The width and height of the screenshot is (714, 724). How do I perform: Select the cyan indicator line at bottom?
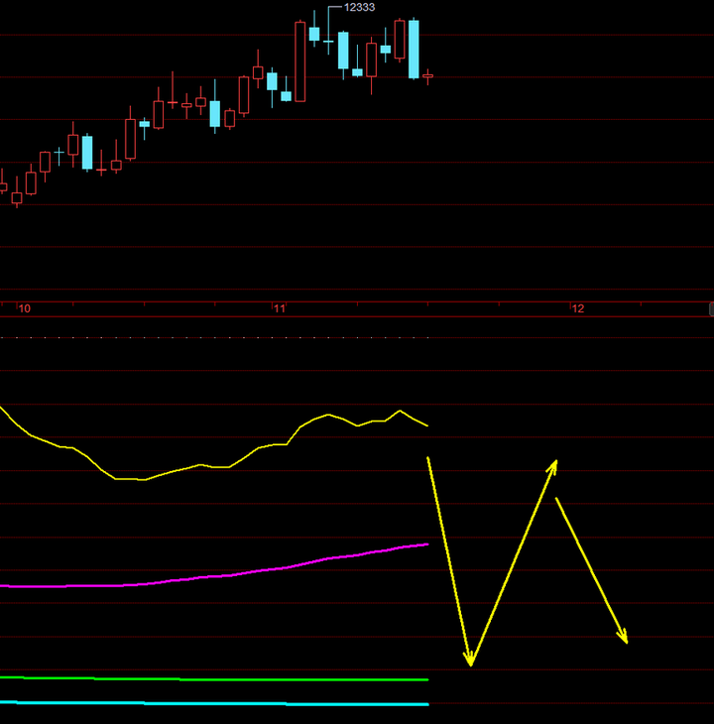[214, 703]
